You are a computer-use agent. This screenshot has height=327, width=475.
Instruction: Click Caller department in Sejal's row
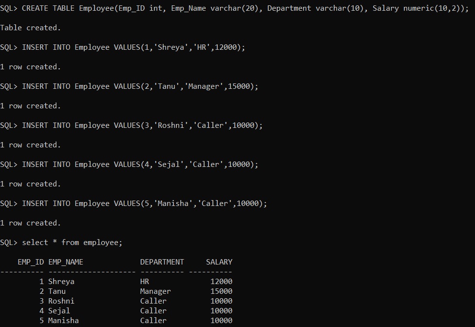[x=153, y=310]
